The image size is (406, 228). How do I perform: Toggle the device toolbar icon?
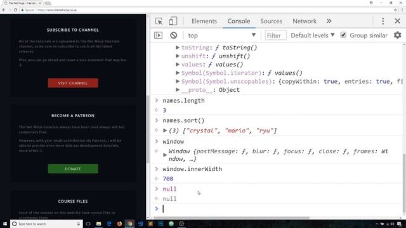coord(173,21)
